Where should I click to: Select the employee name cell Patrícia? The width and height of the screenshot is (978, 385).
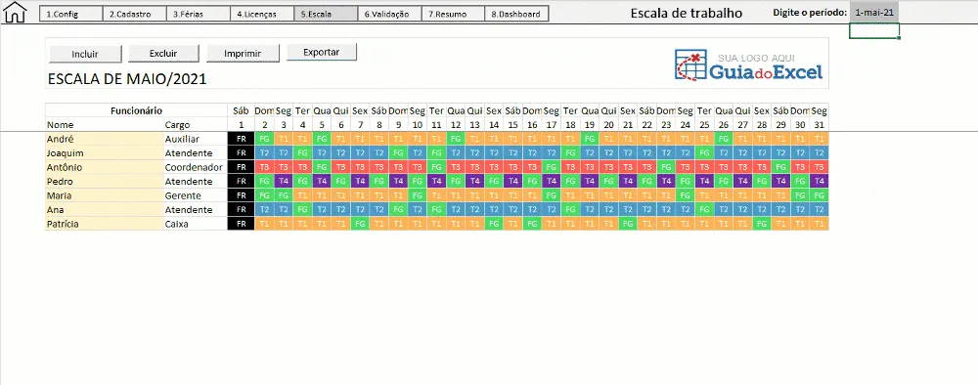pos(105,224)
